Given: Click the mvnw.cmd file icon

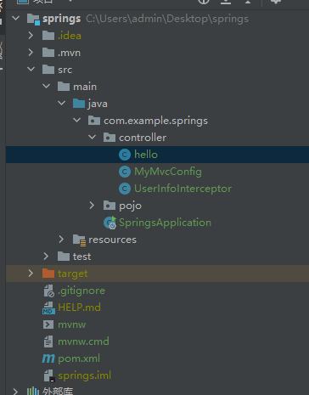Looking at the screenshot, I should click(x=48, y=341).
